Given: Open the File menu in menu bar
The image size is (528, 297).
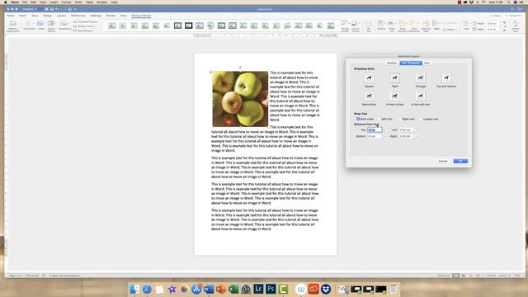Looking at the screenshot, I should click(x=25, y=2).
